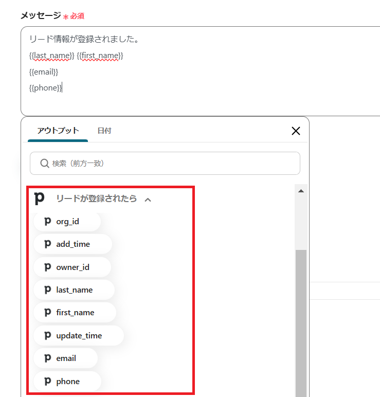The width and height of the screenshot is (380, 397).
Task: Insert the last_name output chip
Action: [74, 290]
